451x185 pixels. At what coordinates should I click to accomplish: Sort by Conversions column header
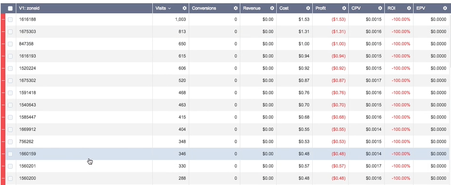tap(204, 8)
